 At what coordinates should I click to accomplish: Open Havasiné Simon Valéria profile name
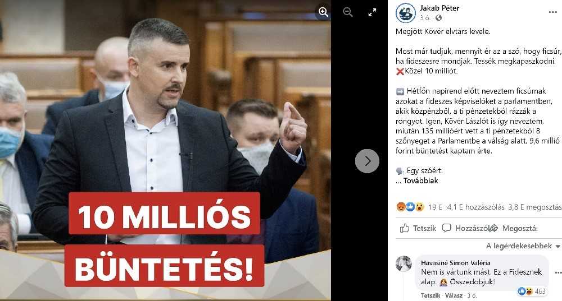point(456,263)
